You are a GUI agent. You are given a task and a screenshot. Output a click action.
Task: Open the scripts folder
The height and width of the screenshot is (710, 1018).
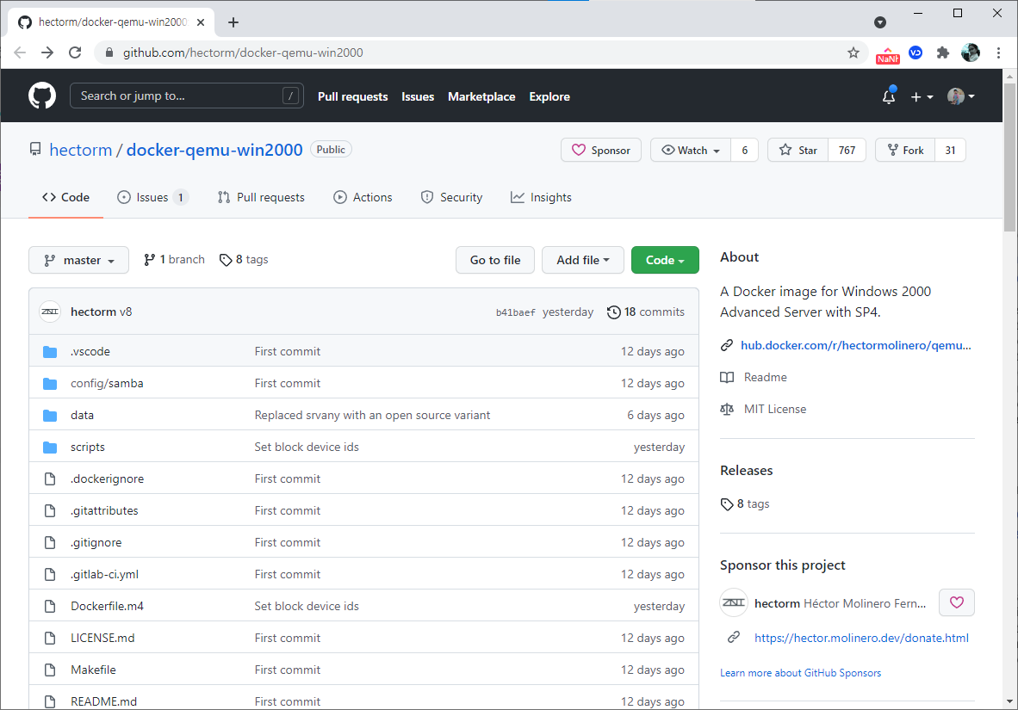click(x=88, y=447)
